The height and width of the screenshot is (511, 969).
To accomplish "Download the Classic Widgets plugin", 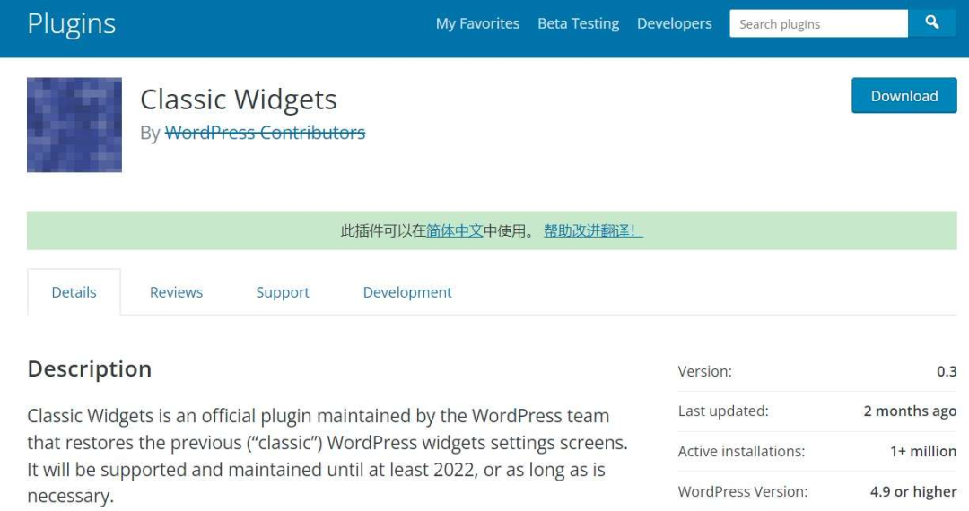I will [x=904, y=96].
